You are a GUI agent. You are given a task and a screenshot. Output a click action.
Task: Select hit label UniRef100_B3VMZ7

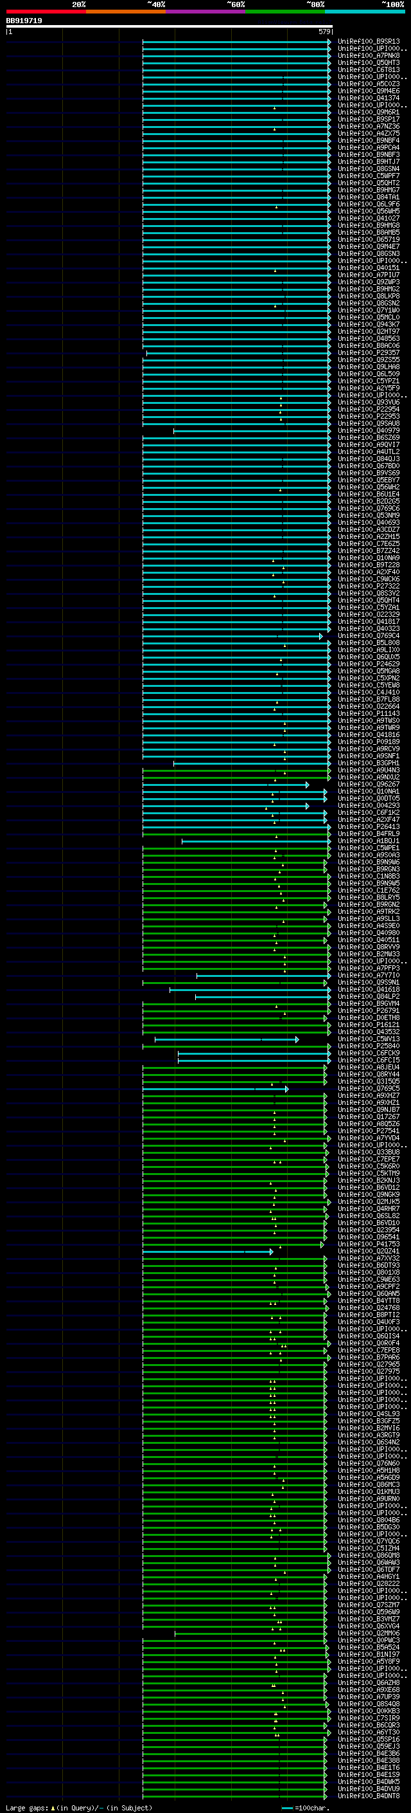(369, 1619)
